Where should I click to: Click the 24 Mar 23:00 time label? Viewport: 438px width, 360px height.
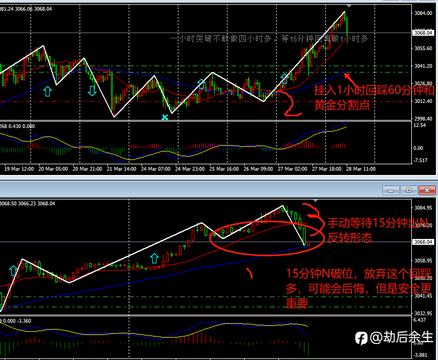pos(190,169)
